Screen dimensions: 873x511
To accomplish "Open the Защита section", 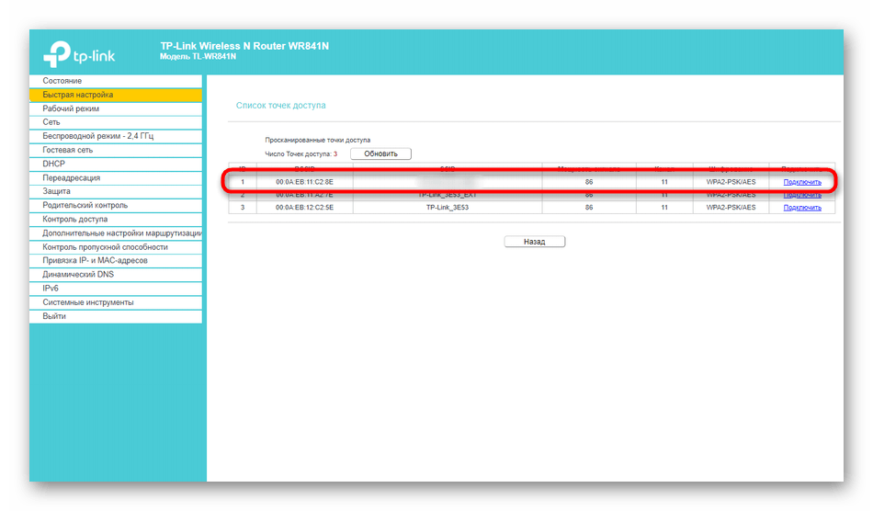I will point(56,191).
